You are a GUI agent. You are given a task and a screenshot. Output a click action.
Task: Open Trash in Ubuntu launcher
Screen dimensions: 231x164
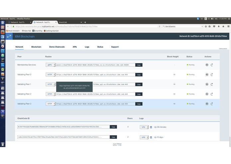click(3, 144)
